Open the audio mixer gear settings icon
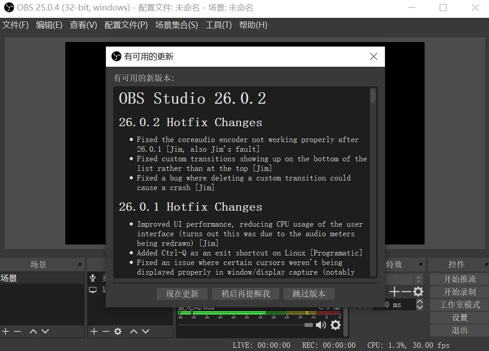Image resolution: width=489 pixels, height=351 pixels. click(336, 325)
